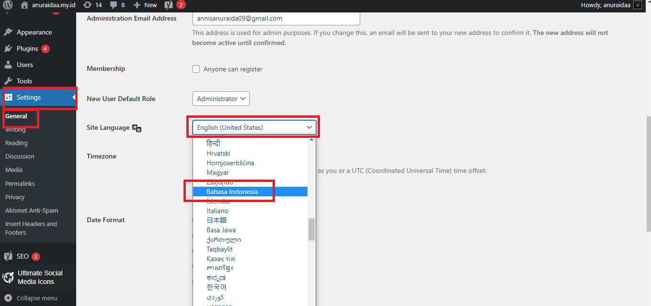Click the Ultimate Social Media Icons logo
Image resolution: width=651 pixels, height=306 pixels.
pyautogui.click(x=8, y=277)
